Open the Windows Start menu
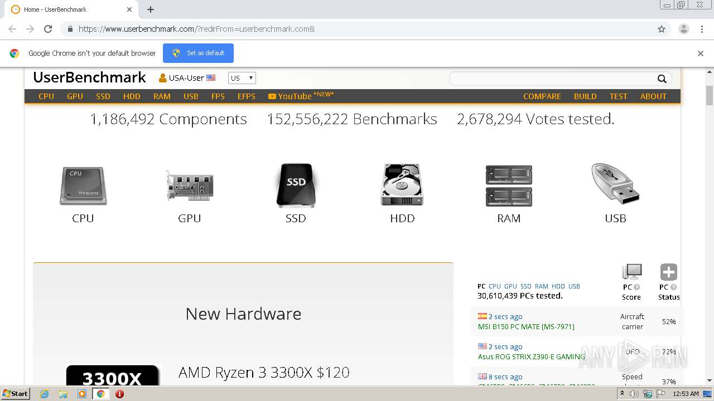 click(x=16, y=394)
